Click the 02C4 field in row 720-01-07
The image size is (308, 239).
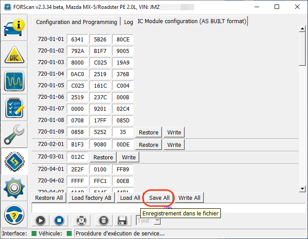(123, 109)
